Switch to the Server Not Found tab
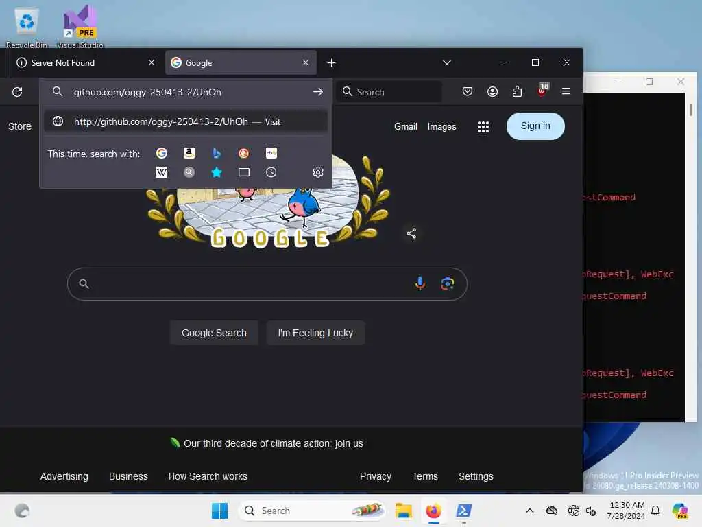 tap(84, 62)
